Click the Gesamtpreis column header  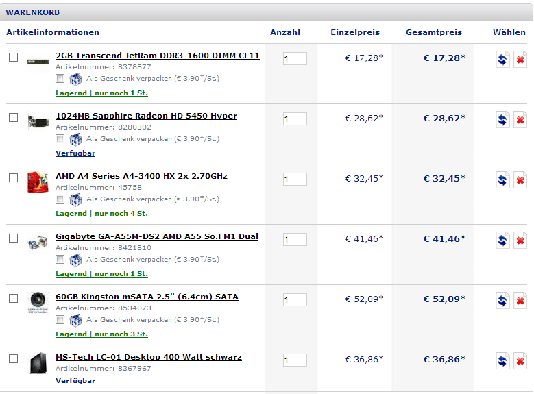pyautogui.click(x=434, y=32)
